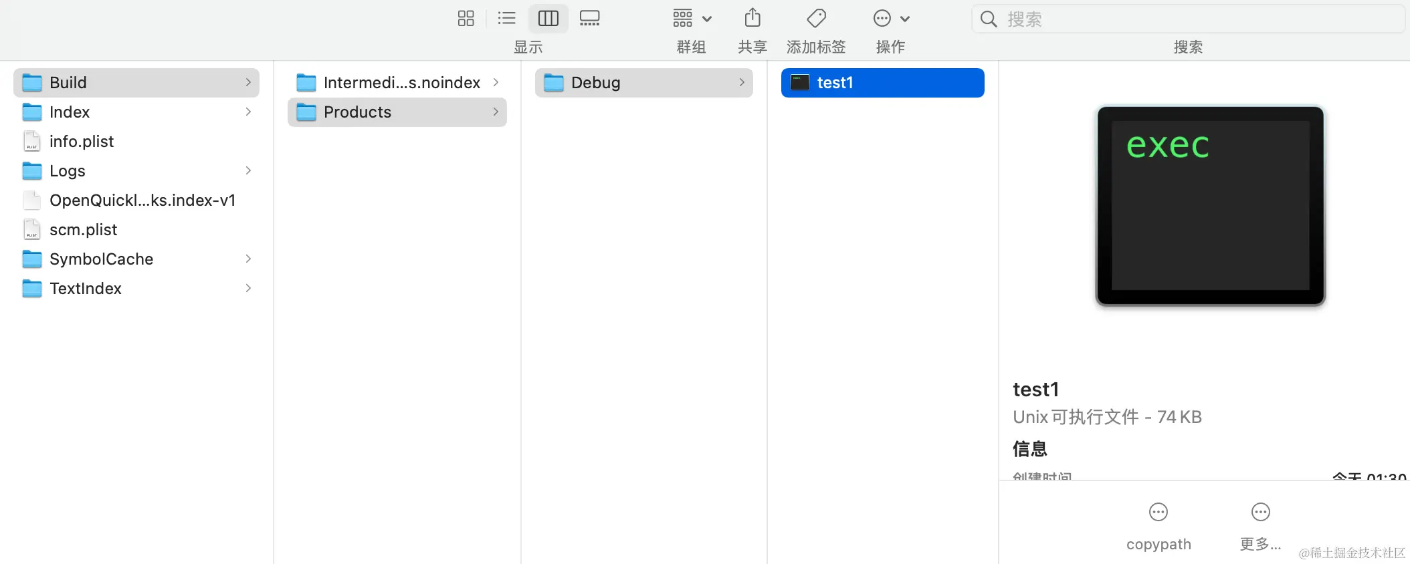Click the Intermedi...s.noindex folder name
This screenshot has height=564, width=1410.
tap(402, 83)
